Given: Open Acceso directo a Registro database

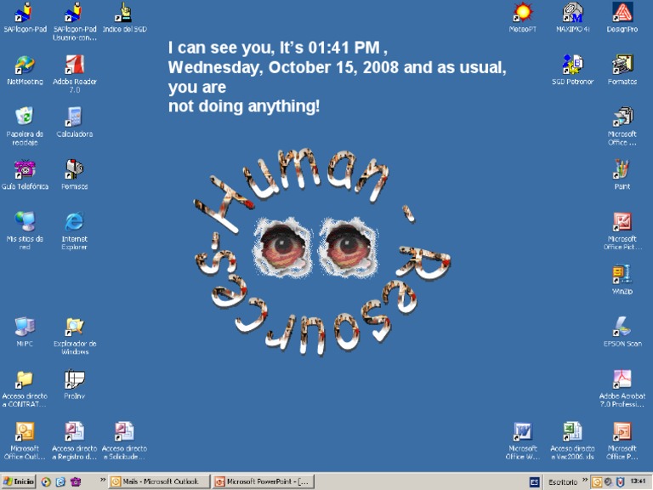Looking at the screenshot, I should [x=75, y=441].
